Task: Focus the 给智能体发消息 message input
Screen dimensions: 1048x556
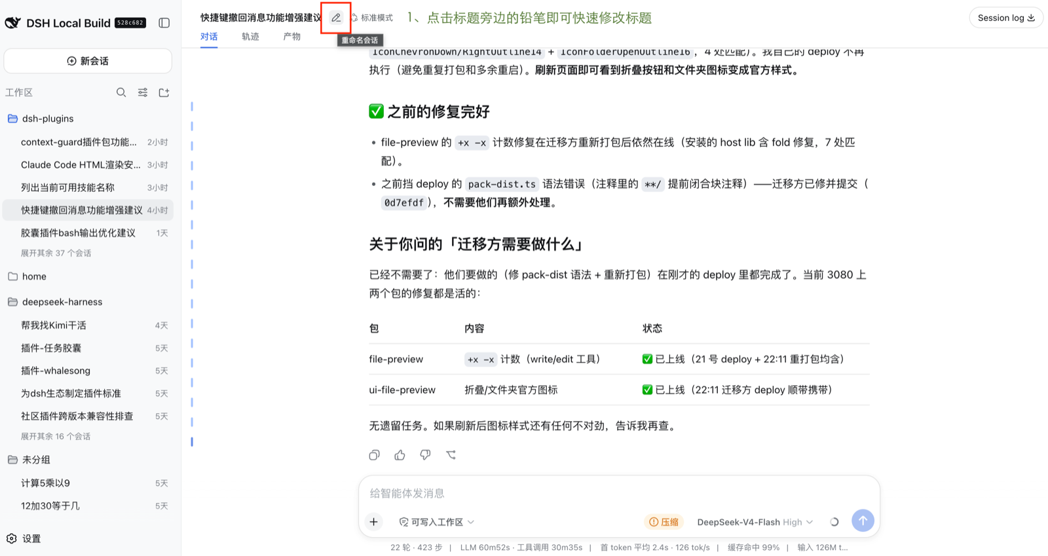Action: tap(618, 493)
